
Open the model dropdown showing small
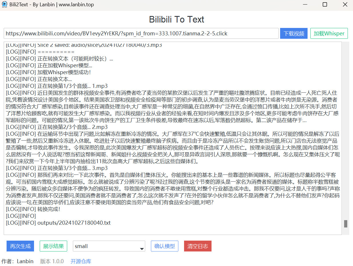point(106,246)
